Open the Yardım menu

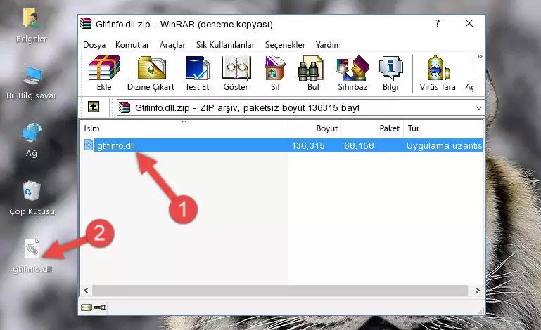(328, 45)
